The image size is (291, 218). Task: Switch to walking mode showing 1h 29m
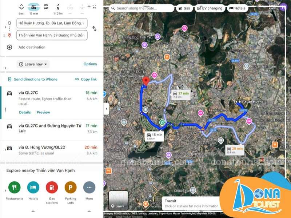pos(58,9)
